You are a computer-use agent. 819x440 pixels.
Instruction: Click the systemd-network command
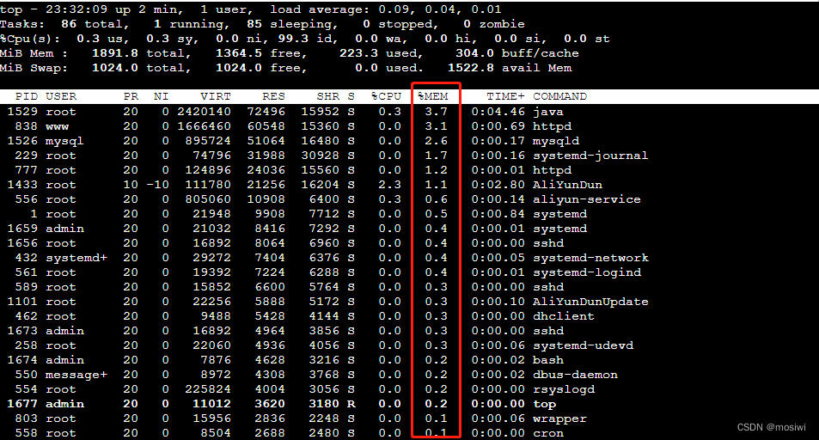click(590, 258)
